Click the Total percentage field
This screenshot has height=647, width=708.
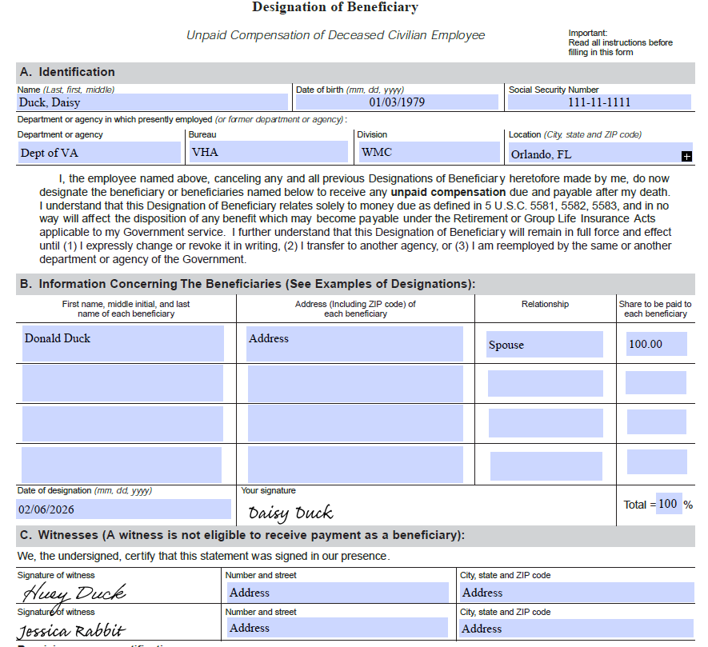[669, 504]
